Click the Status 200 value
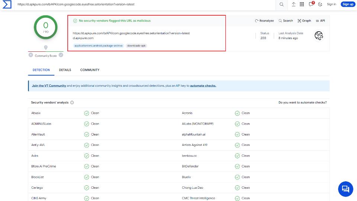The image size is (357, 201). pyautogui.click(x=263, y=38)
